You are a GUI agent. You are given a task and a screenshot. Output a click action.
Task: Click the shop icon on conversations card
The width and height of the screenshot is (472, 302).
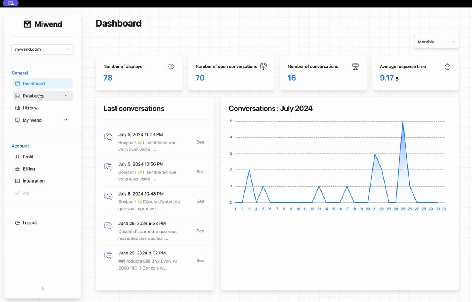click(355, 67)
